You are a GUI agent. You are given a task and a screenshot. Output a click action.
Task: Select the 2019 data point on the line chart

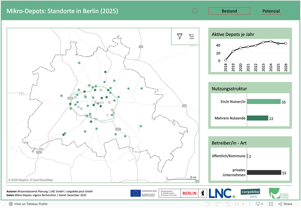233,51
